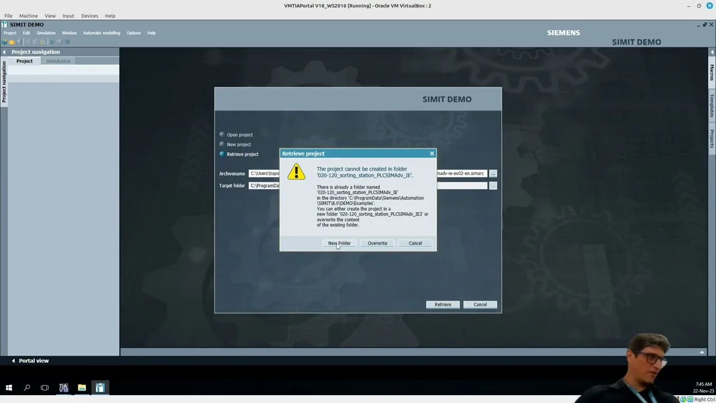Click the yellow warning triangle icon

[x=296, y=172]
